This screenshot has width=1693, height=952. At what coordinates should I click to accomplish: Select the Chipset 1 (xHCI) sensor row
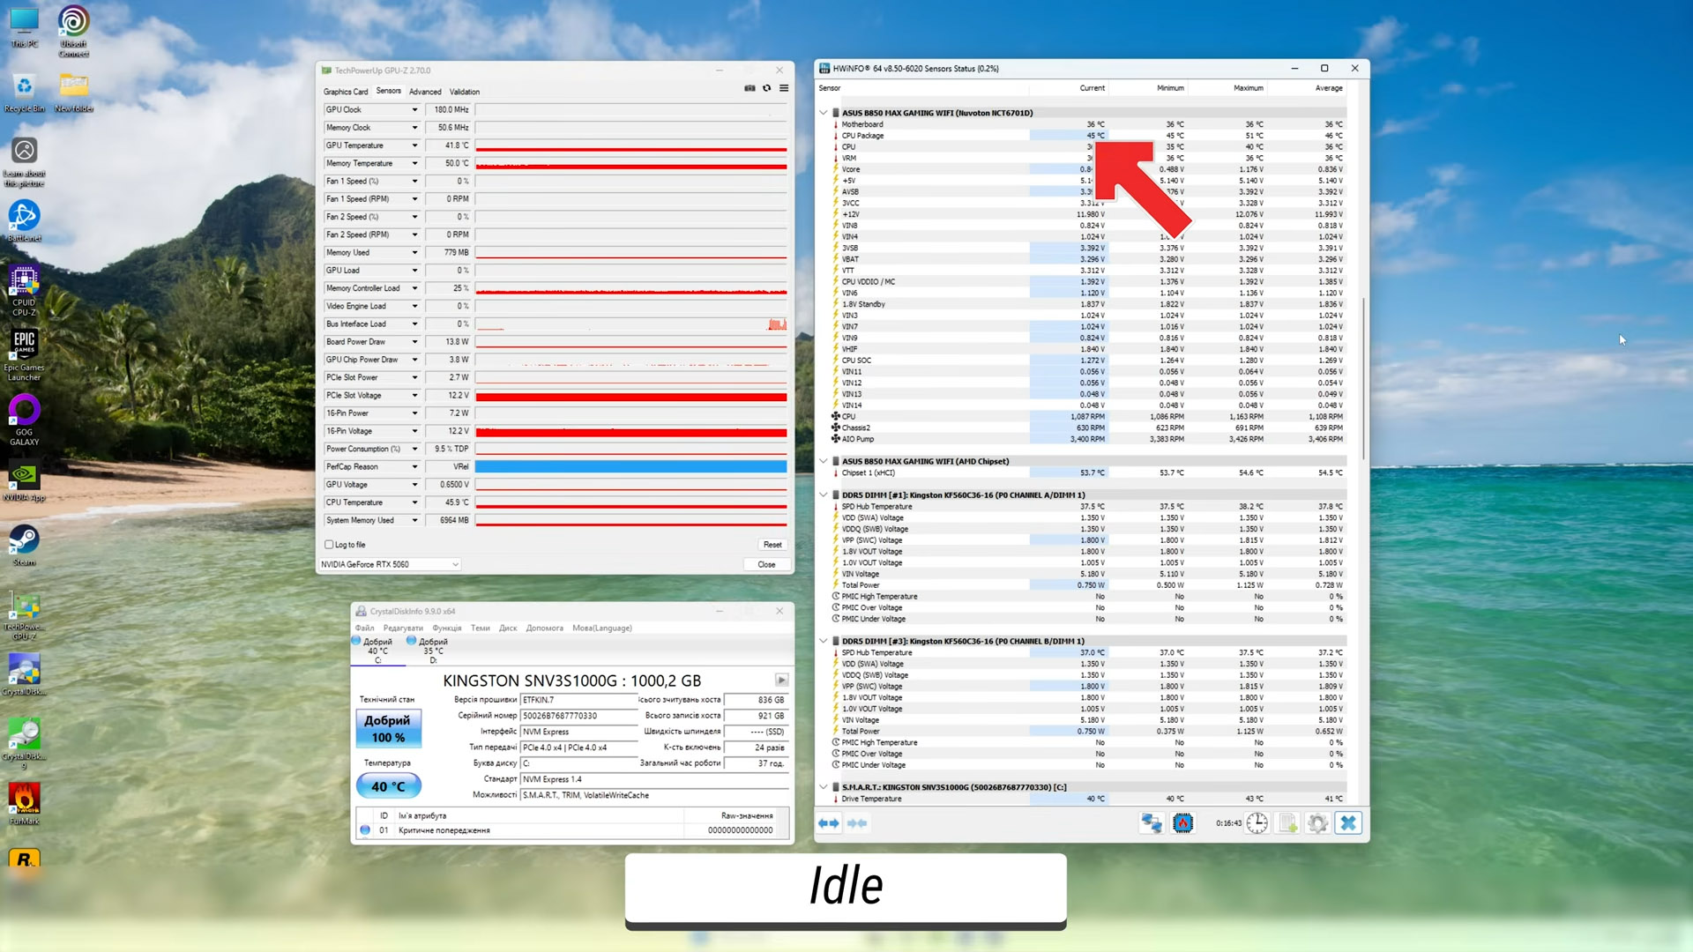pos(1089,473)
